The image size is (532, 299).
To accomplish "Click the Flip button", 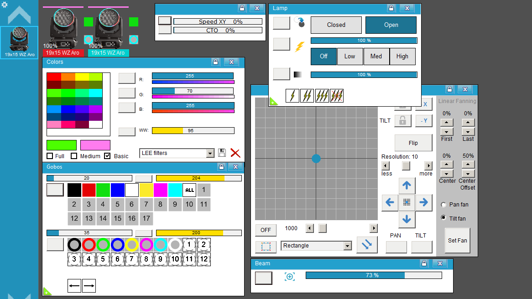I will tap(413, 143).
